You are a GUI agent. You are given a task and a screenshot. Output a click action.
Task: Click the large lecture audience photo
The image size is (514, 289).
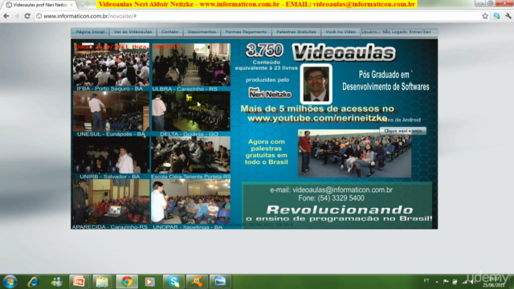click(354, 153)
